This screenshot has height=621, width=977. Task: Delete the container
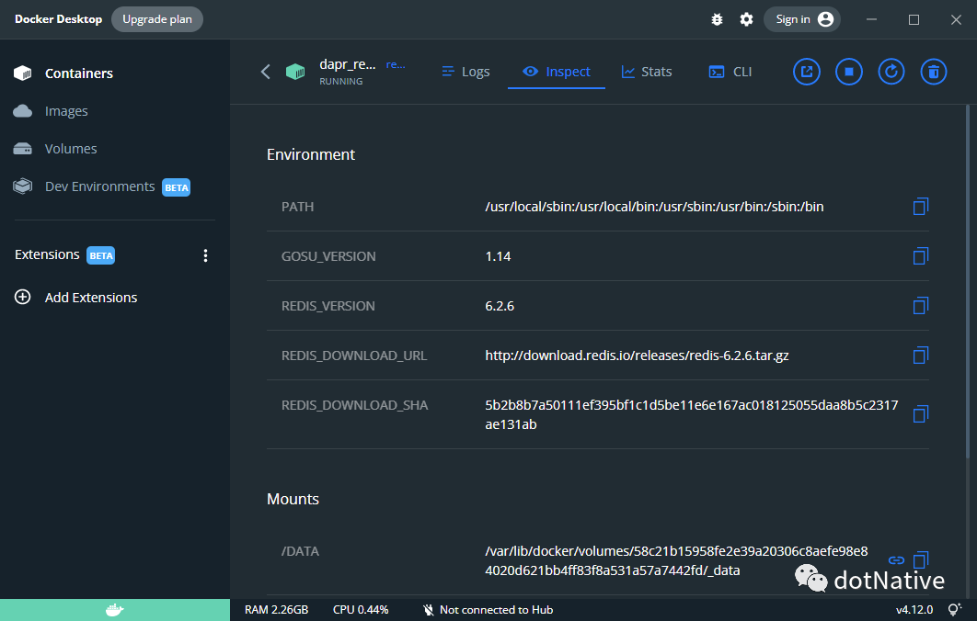tap(934, 72)
